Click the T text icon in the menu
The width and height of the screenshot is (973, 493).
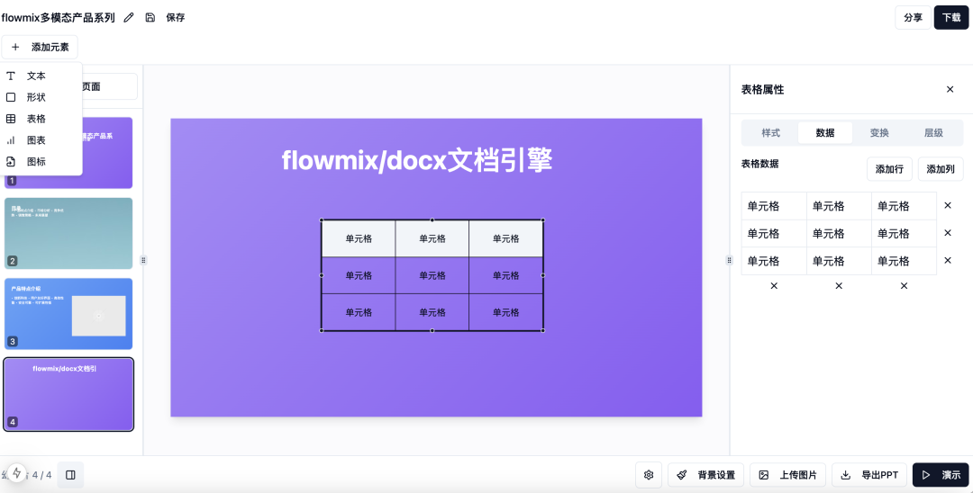(x=11, y=76)
